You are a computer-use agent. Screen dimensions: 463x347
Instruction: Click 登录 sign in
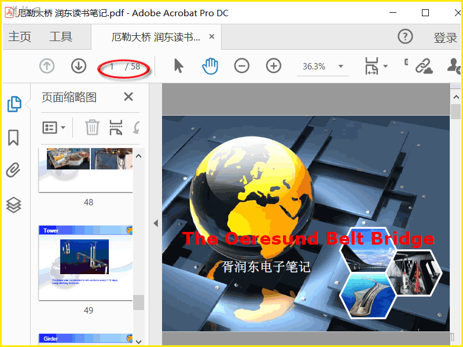tap(445, 38)
